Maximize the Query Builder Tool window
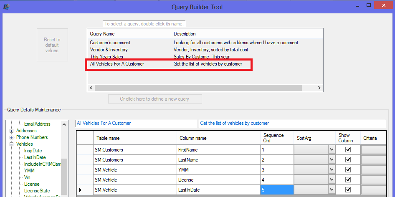This screenshot has height=197, width=395. tap(368, 5)
